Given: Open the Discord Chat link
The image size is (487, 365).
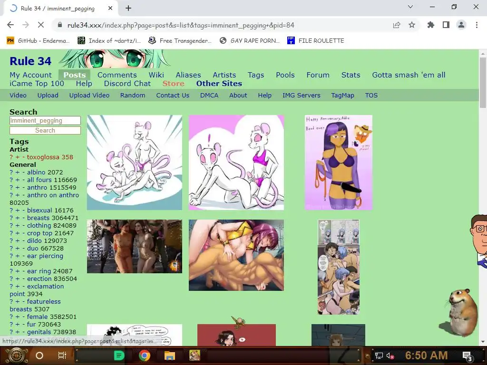Looking at the screenshot, I should [127, 84].
